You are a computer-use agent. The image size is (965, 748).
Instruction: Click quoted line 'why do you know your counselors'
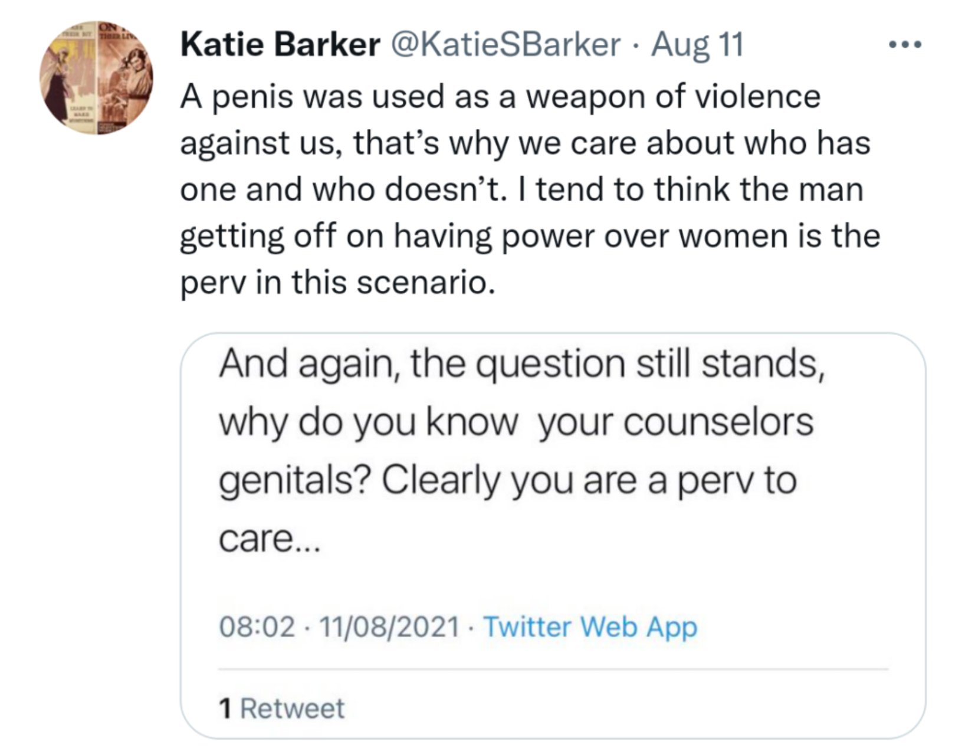point(516,422)
